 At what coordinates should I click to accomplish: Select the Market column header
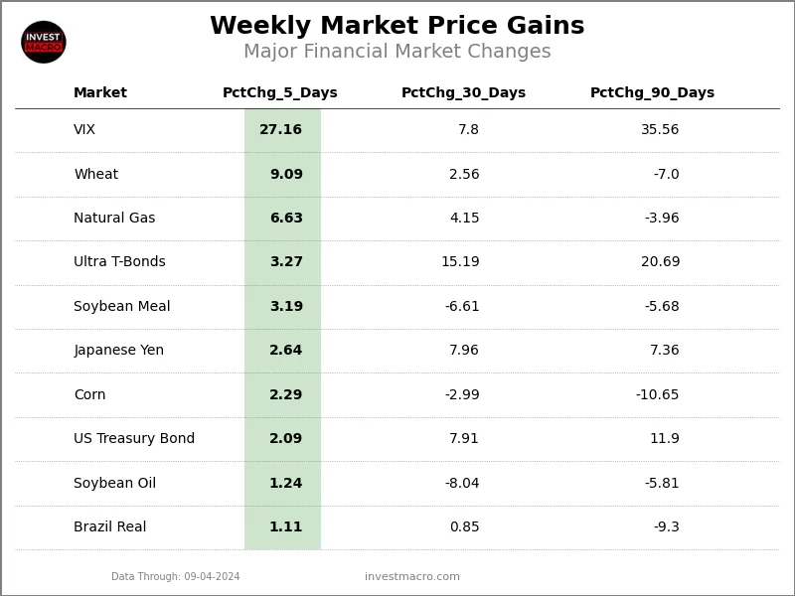click(x=100, y=93)
